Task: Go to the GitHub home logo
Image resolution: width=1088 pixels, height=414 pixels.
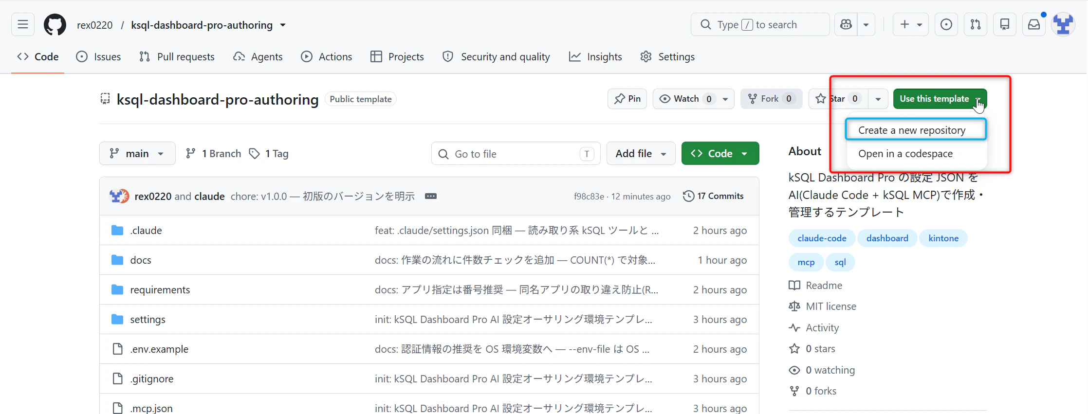Action: [55, 24]
